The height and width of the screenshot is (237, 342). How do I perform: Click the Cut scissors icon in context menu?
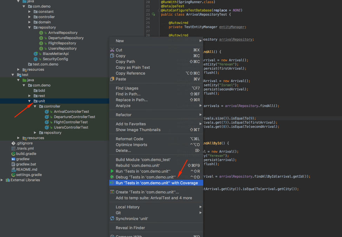[x=112, y=50]
